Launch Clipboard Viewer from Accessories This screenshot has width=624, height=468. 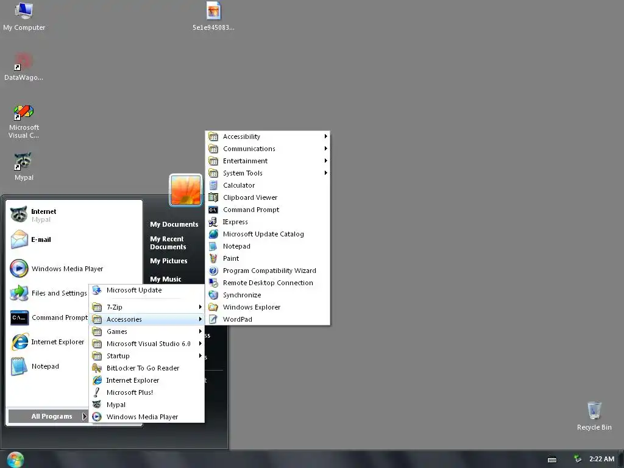tap(268, 197)
